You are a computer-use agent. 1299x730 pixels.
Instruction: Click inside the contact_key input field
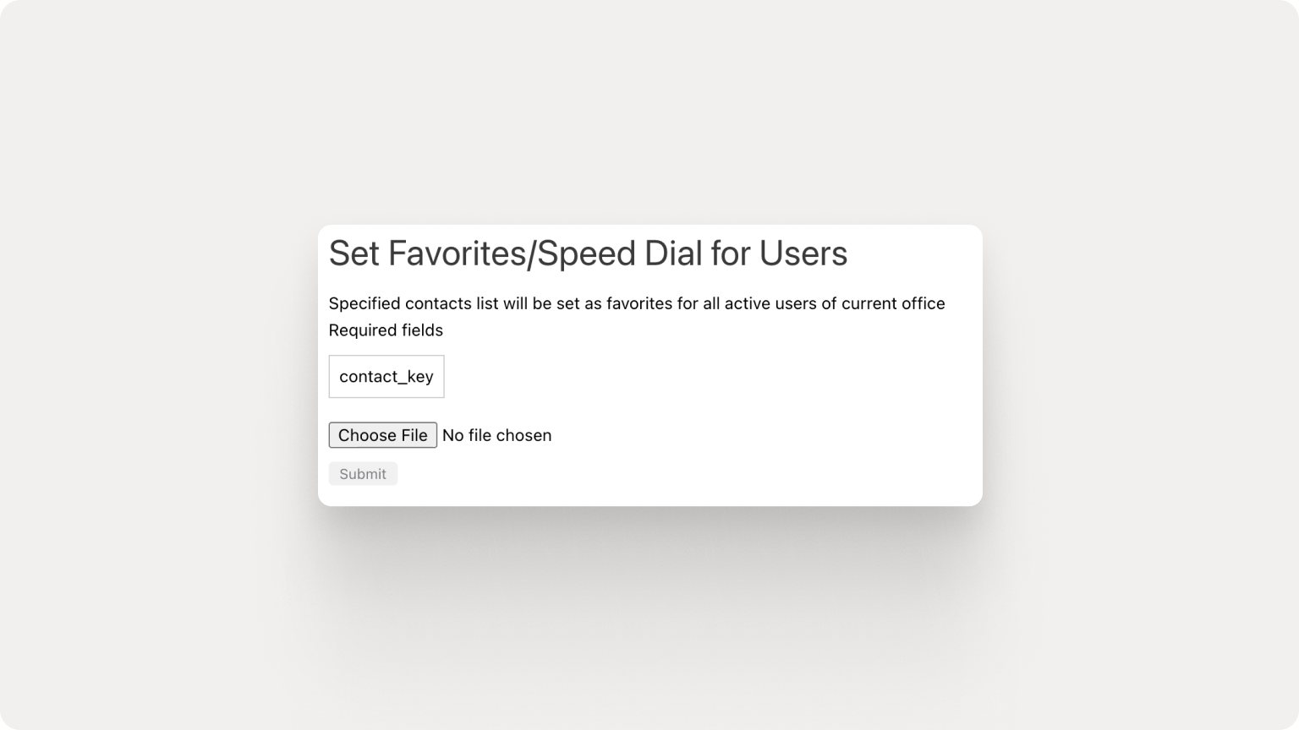pyautogui.click(x=386, y=376)
